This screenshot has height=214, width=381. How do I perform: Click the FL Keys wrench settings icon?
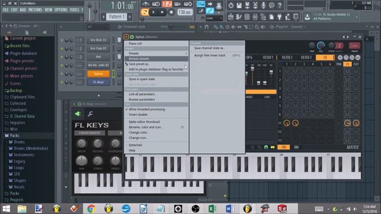pyautogui.click(x=90, y=114)
